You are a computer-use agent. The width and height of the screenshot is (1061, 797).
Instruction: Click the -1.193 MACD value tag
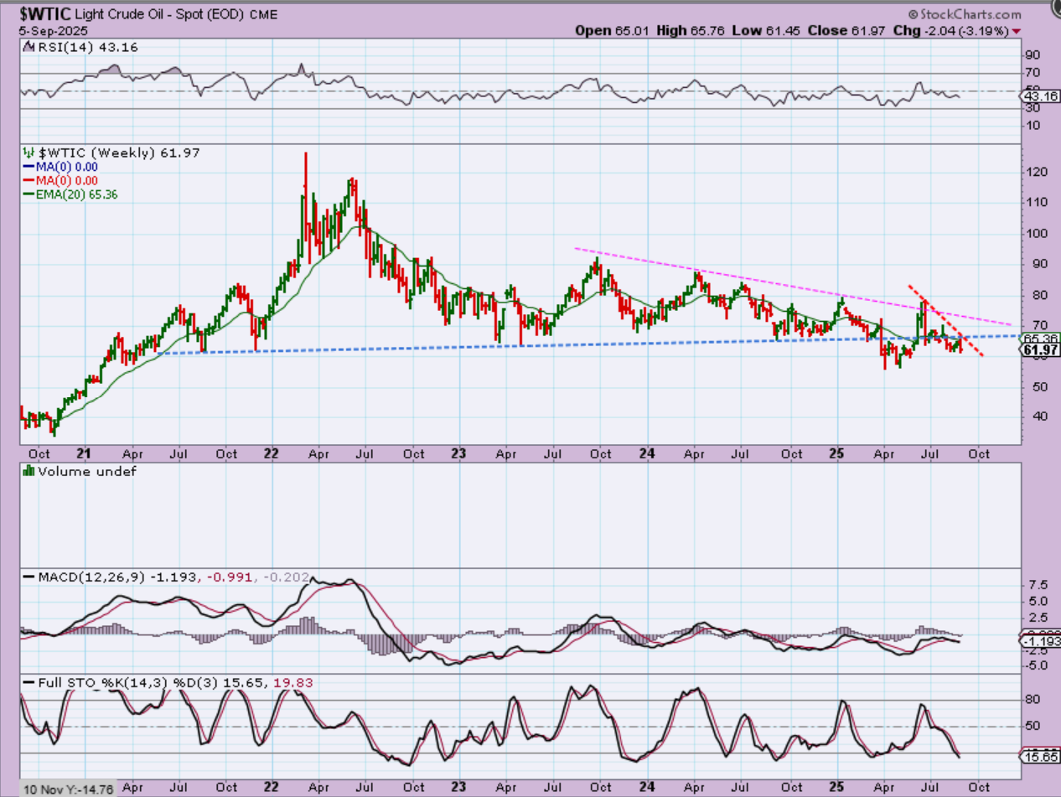[x=1040, y=641]
